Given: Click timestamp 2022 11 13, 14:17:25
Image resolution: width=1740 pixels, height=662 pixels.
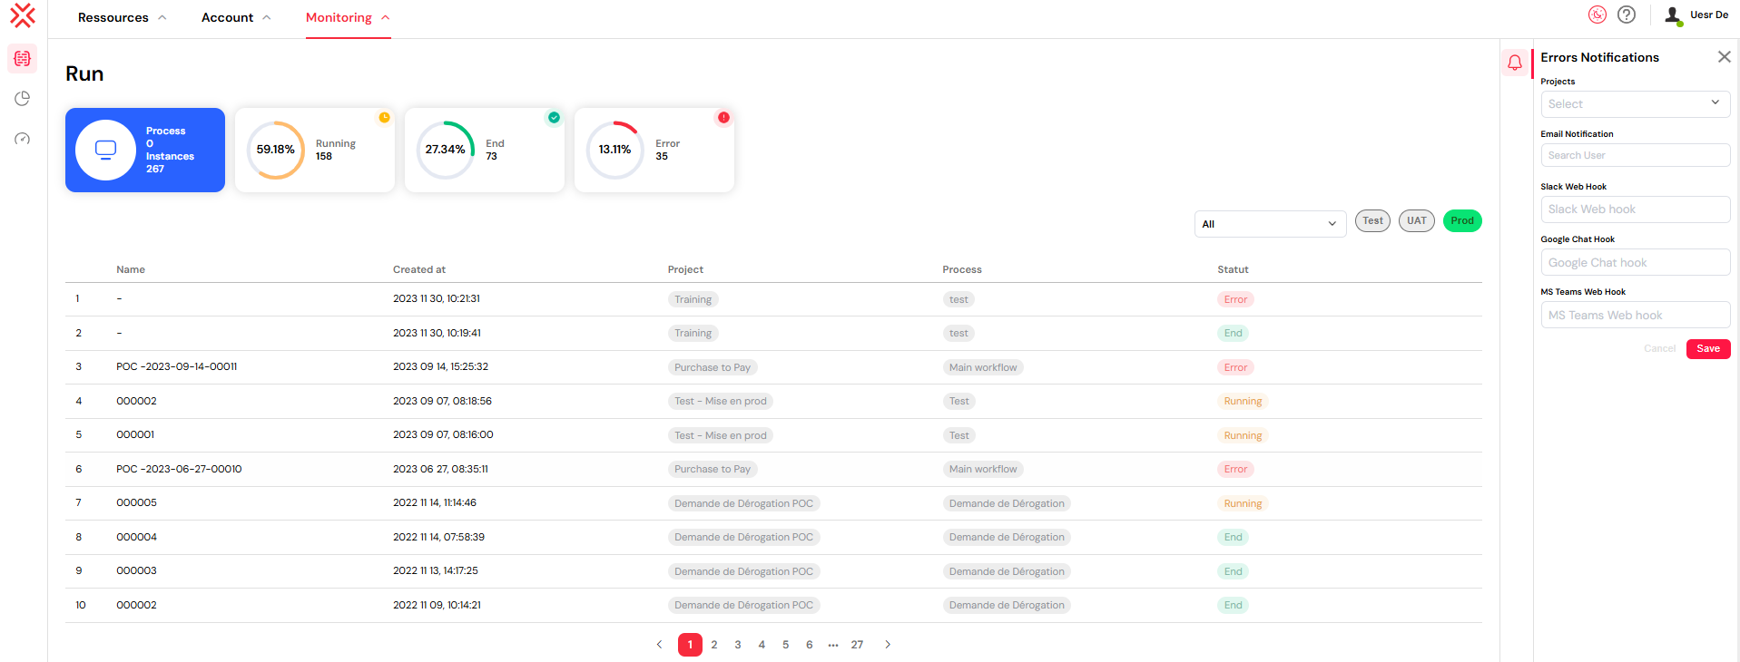Looking at the screenshot, I should 436,570.
